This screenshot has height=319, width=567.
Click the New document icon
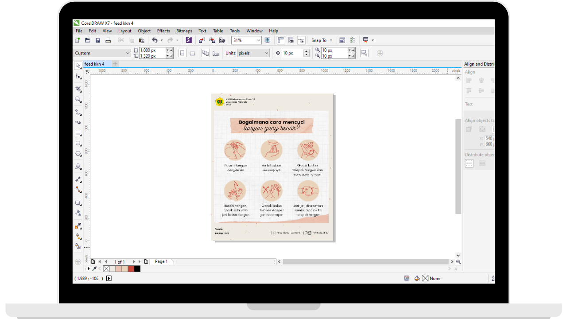(x=78, y=40)
